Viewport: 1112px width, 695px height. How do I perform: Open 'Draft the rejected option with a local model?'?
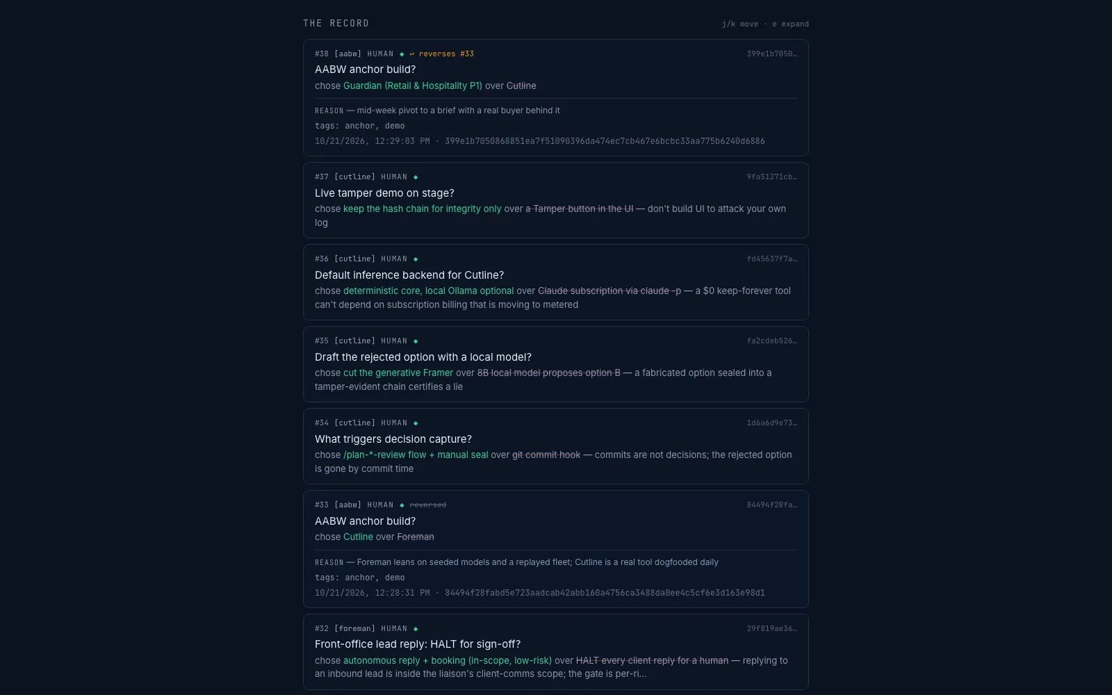[x=556, y=364]
